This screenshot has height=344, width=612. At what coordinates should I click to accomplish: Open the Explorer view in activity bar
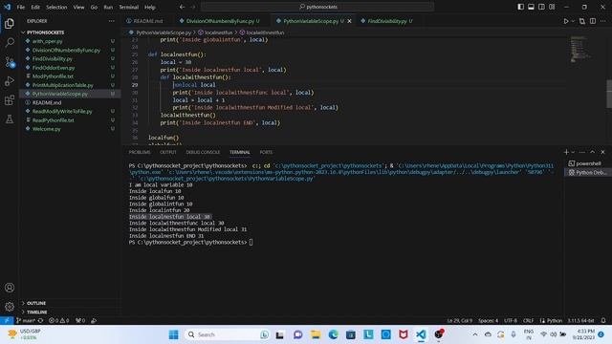pos(10,23)
